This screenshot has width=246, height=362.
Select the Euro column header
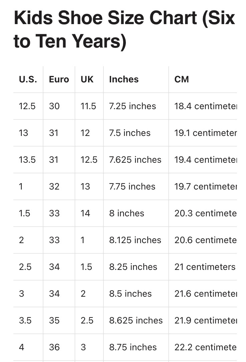[59, 79]
